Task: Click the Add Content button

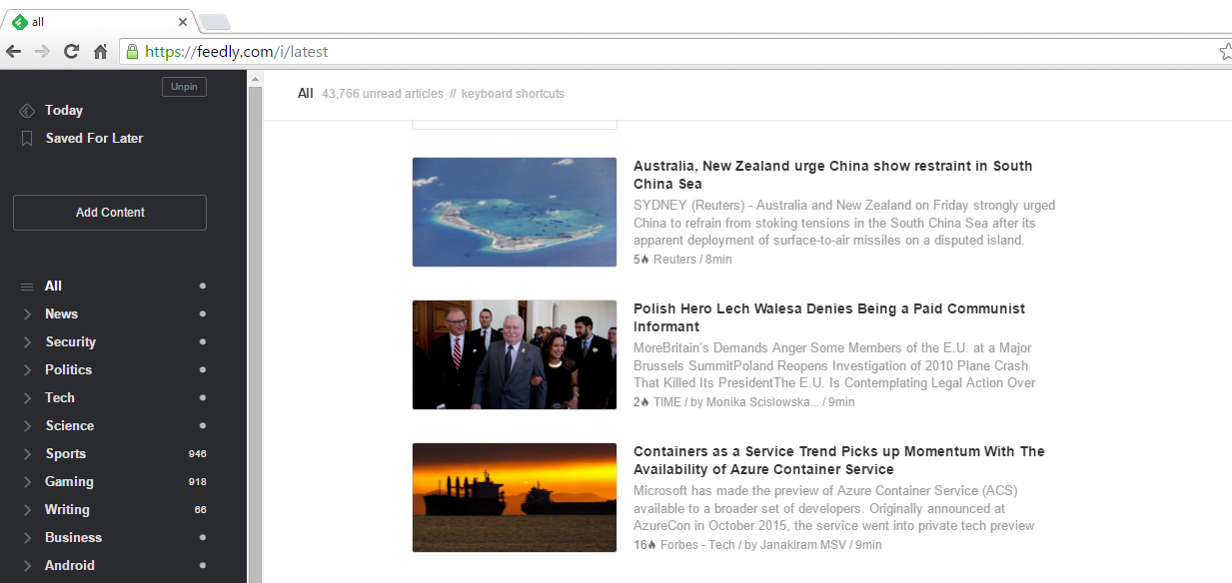Action: [110, 213]
